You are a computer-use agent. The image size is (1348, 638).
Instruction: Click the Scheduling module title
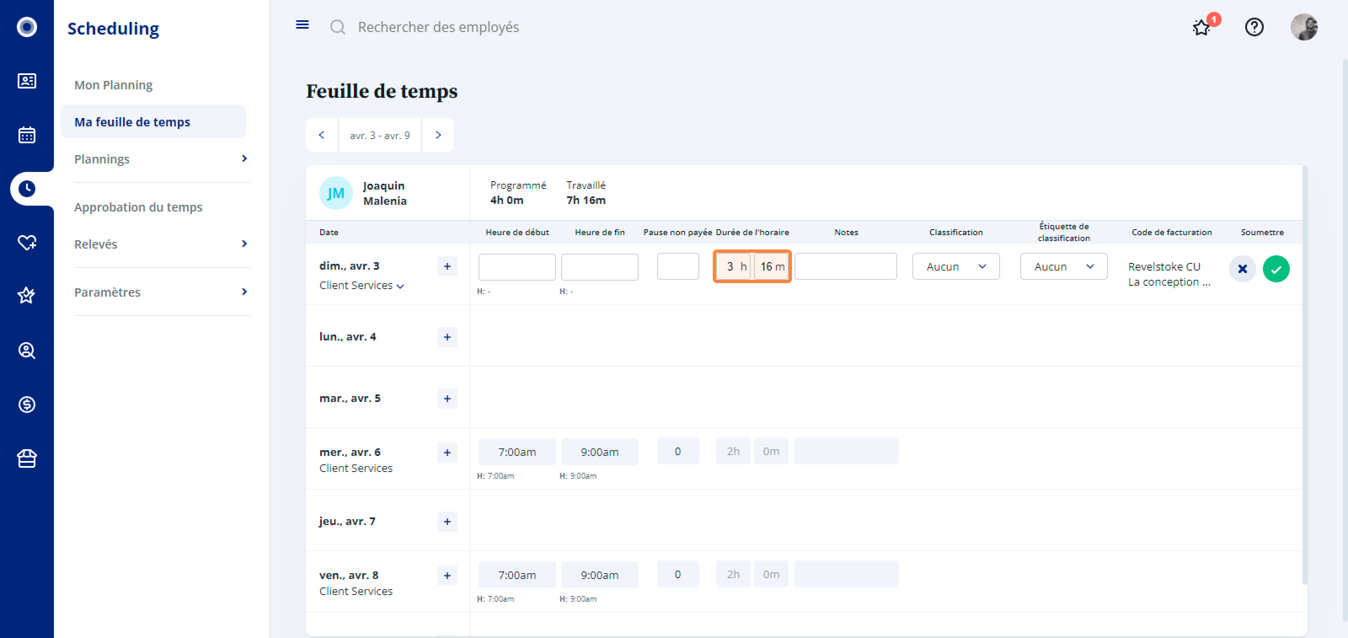113,28
